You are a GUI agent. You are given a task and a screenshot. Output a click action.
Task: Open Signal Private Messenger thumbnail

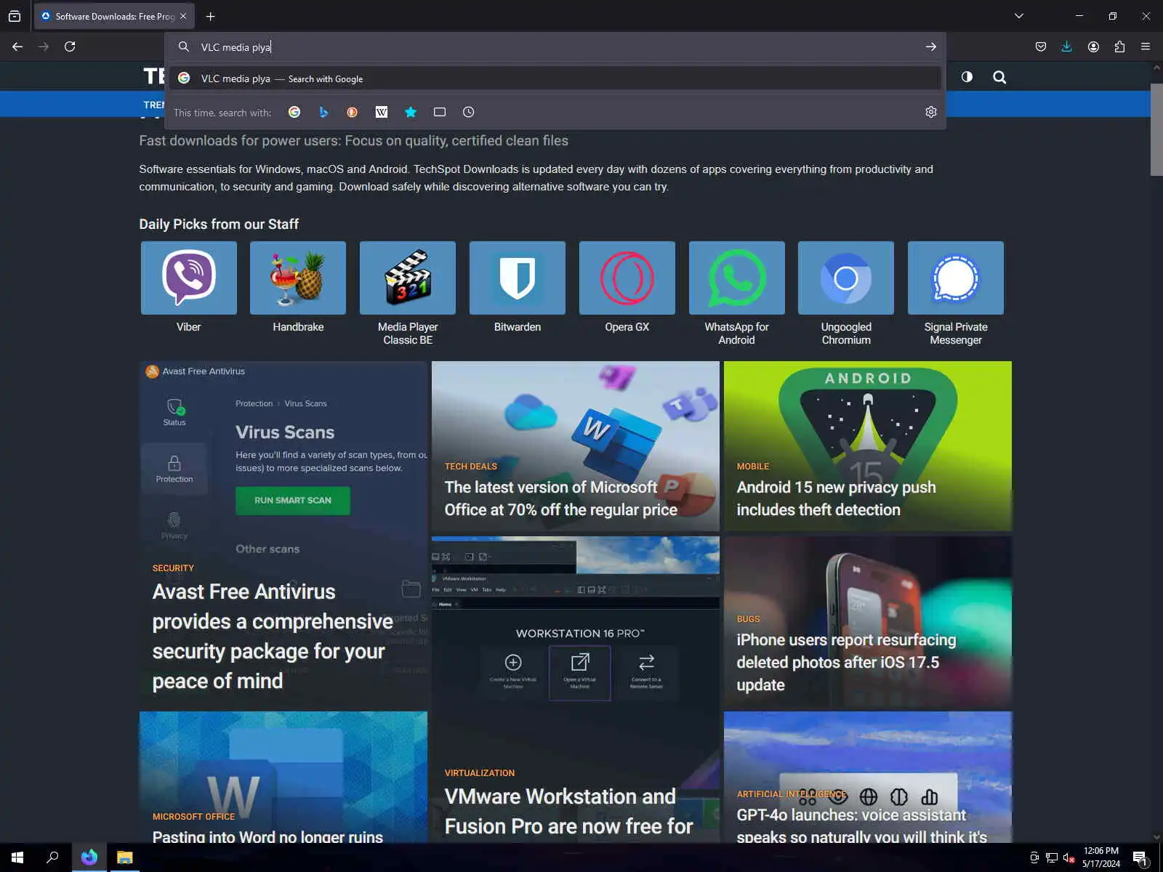pos(956,278)
